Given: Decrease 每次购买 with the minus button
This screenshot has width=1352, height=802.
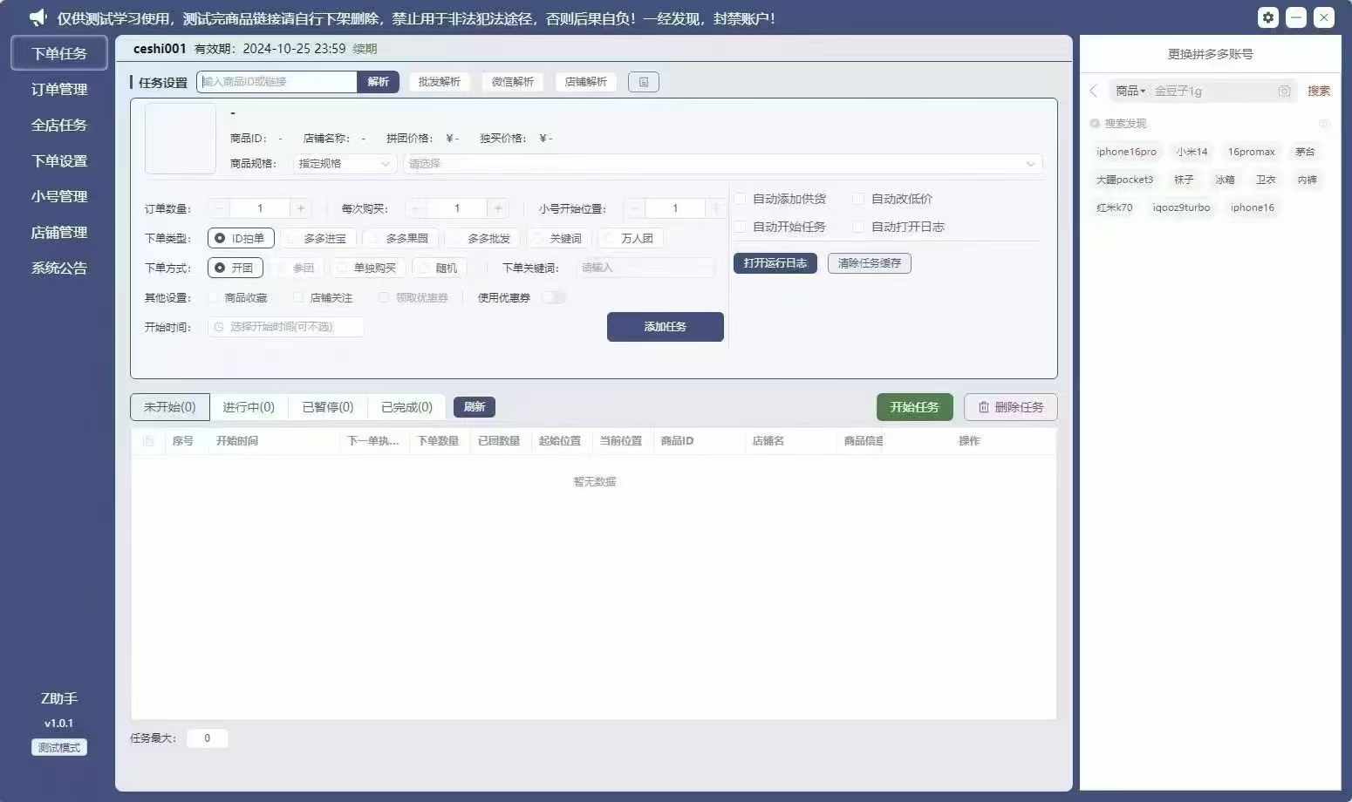Looking at the screenshot, I should (x=416, y=208).
